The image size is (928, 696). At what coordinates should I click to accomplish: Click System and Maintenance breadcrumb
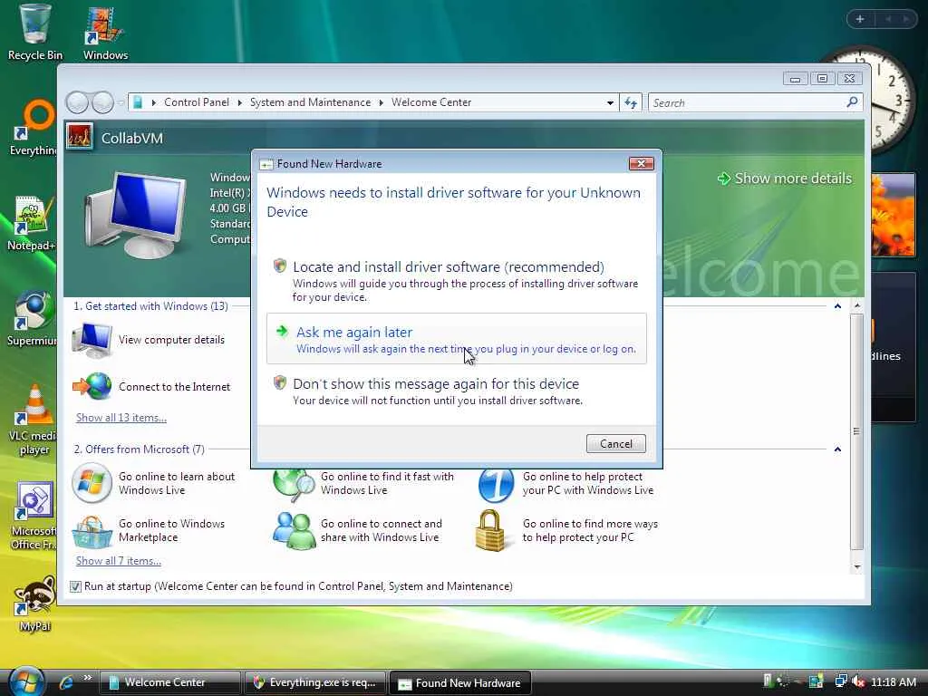tap(310, 102)
